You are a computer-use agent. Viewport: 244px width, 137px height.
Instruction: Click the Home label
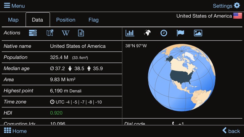click(x=20, y=131)
